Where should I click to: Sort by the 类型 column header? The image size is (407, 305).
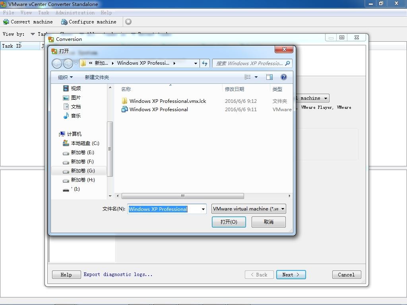pyautogui.click(x=277, y=89)
